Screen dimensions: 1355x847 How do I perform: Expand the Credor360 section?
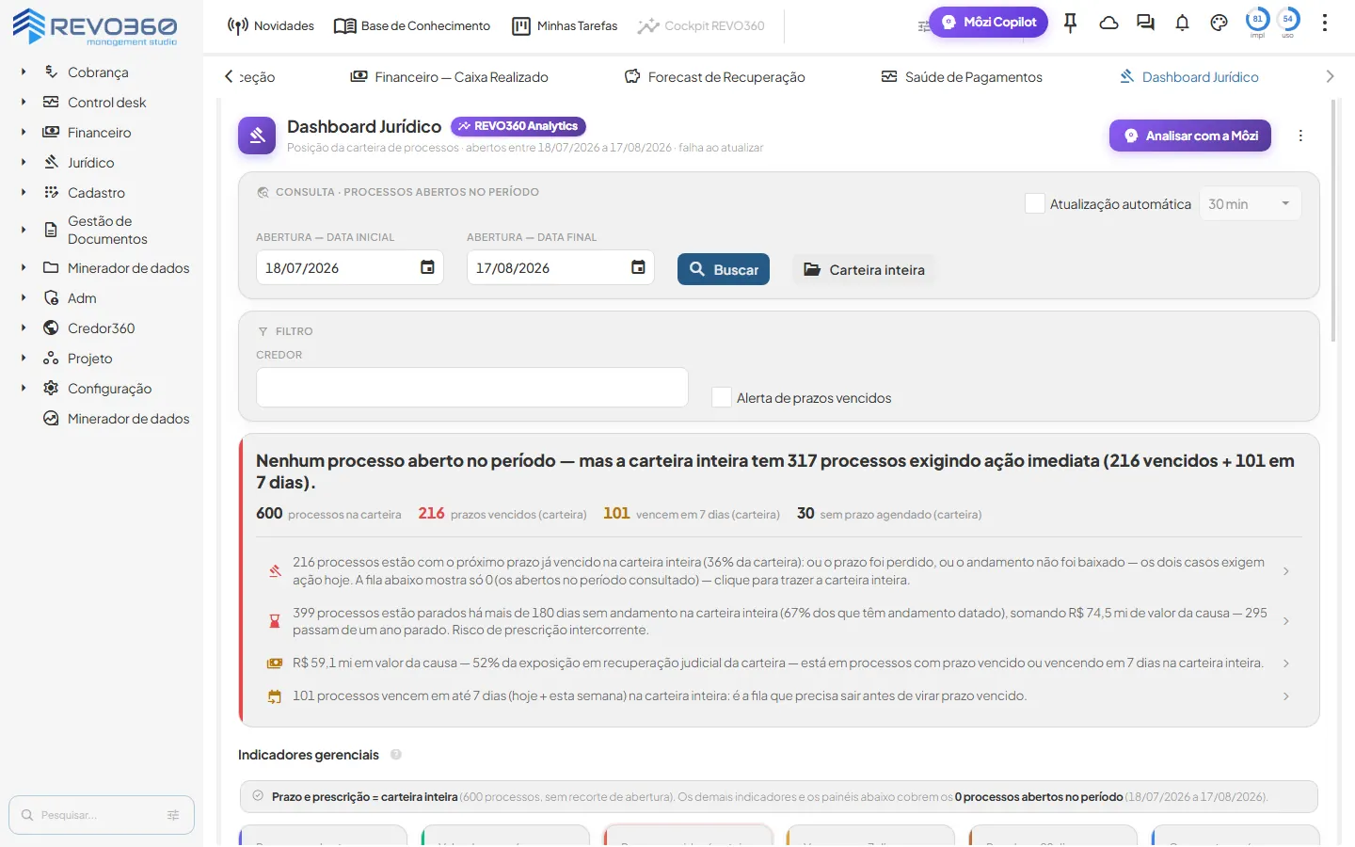(24, 328)
